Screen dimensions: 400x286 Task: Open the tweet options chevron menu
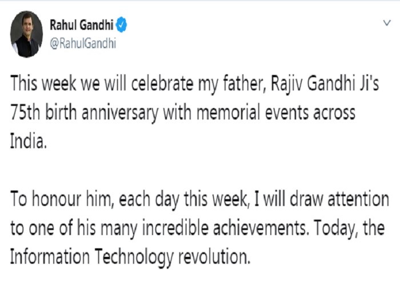(x=387, y=23)
